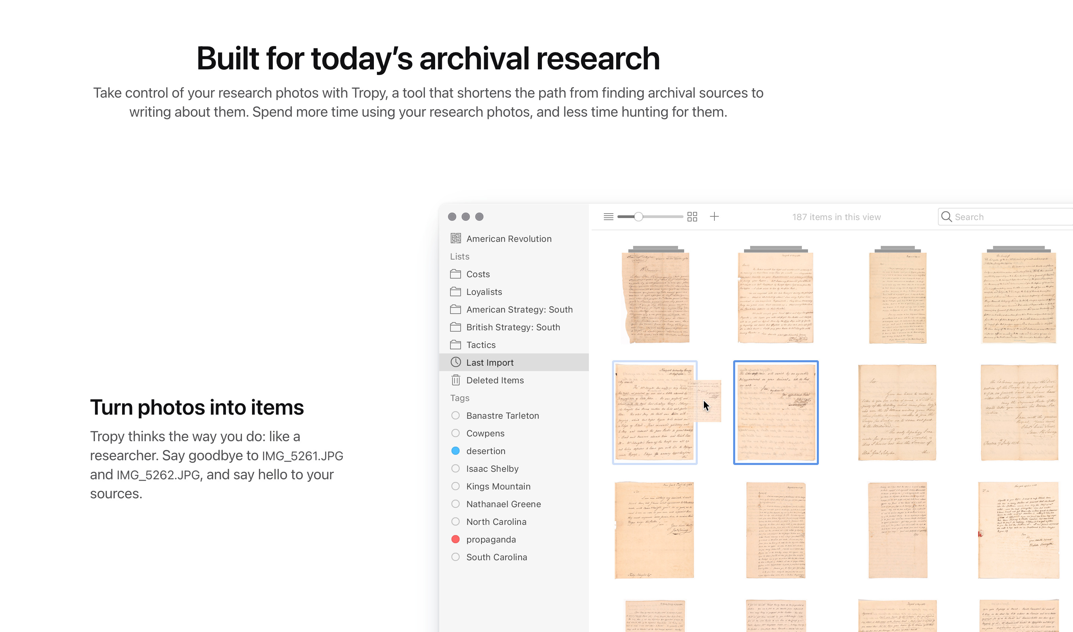The height and width of the screenshot is (632, 1073).
Task: Select the Last Import list
Action: (x=490, y=362)
